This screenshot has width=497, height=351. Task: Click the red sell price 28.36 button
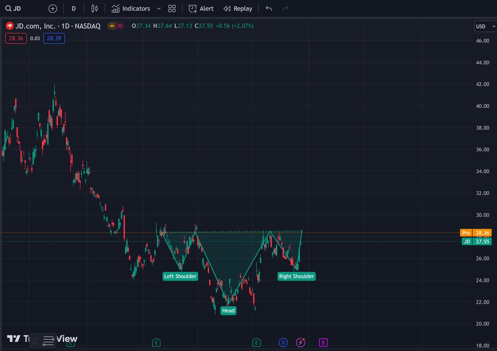coord(16,39)
